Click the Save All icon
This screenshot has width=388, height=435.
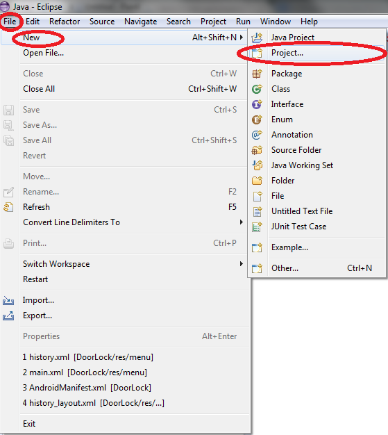tap(8, 140)
